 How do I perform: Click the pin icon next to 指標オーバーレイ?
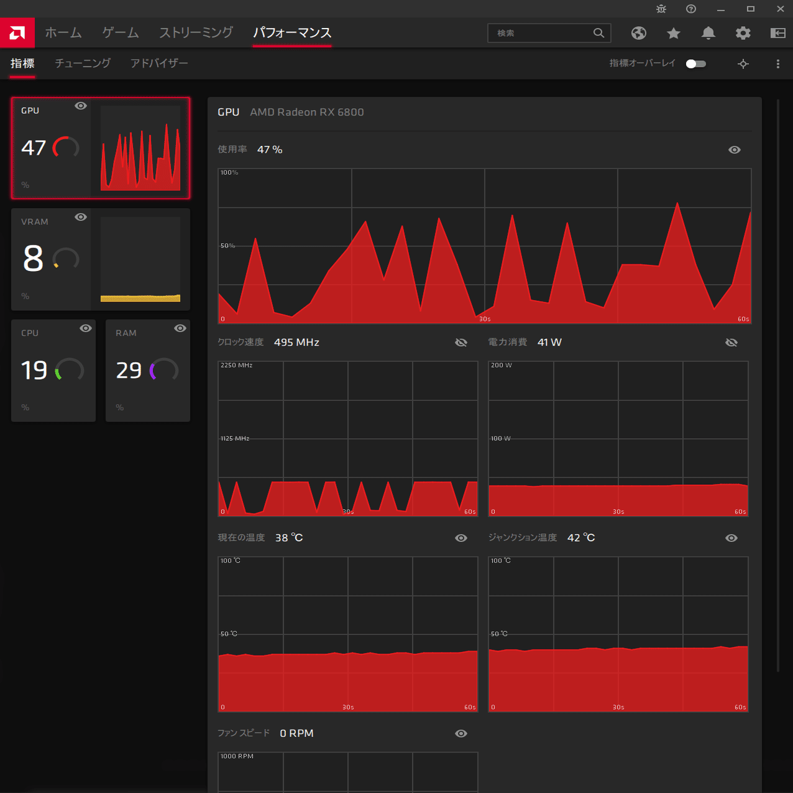[743, 63]
